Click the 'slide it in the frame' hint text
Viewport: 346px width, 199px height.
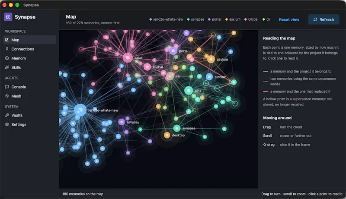coord(295,145)
